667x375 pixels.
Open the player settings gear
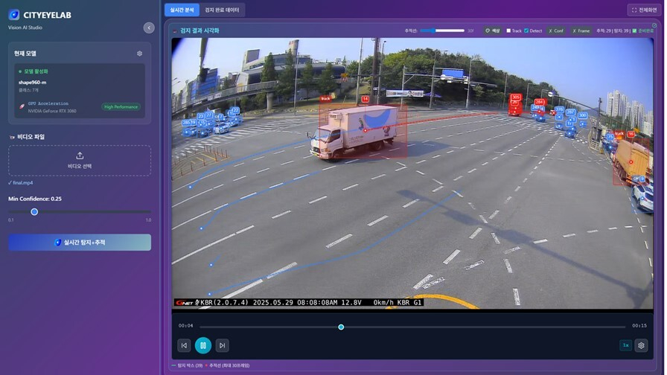click(641, 345)
